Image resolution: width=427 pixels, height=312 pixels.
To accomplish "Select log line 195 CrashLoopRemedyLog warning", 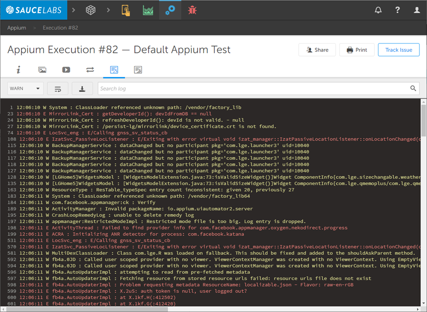I will [101, 215].
